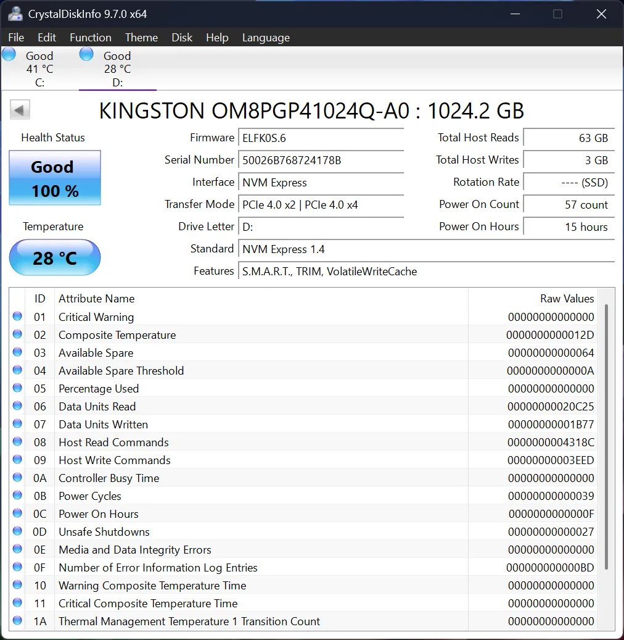Click status dot of Warning Composite Temperature Time
The image size is (624, 640).
(x=17, y=584)
